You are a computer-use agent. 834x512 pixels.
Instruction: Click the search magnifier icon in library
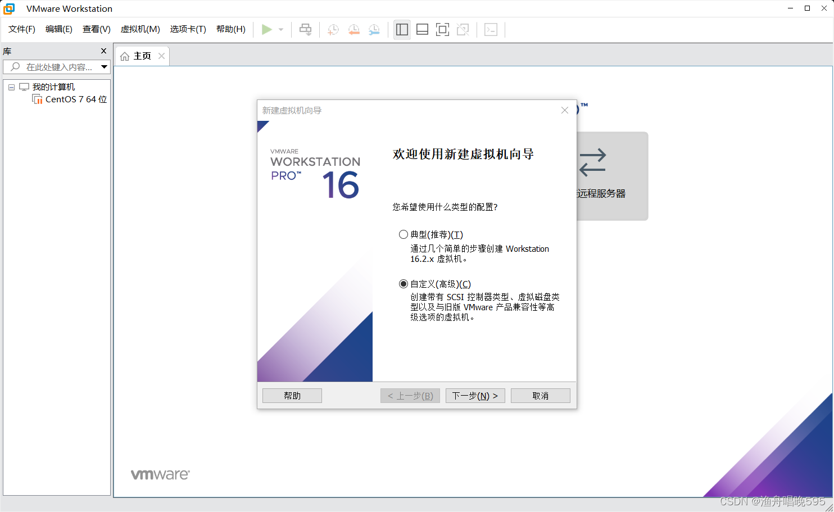pos(15,67)
